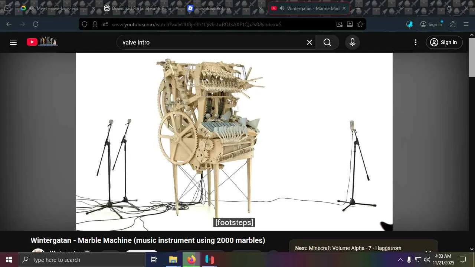View site security lock information
This screenshot has height=267, width=475.
click(95, 24)
